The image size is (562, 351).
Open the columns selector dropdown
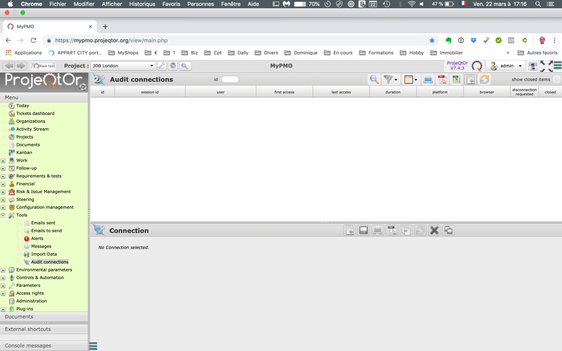[x=410, y=79]
